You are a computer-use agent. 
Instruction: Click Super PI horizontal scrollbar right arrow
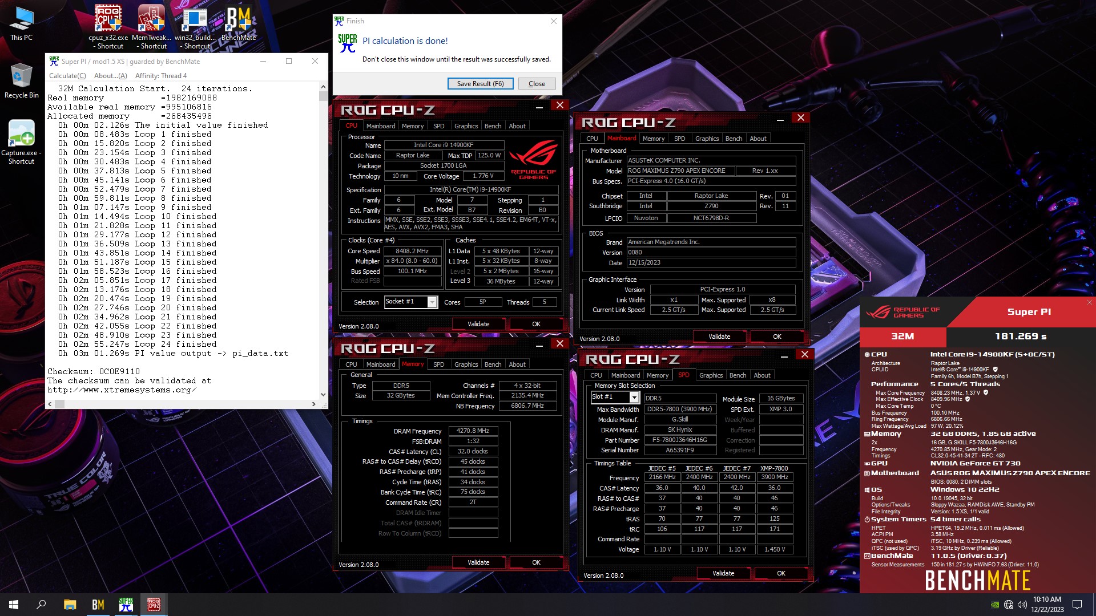click(313, 404)
